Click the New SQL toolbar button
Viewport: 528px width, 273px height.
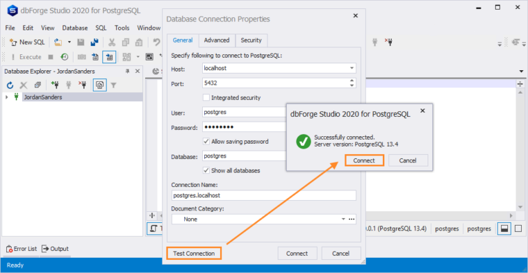coord(27,42)
